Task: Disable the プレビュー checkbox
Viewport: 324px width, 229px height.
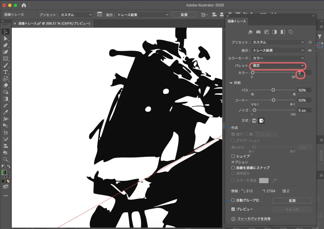Action: point(233,209)
